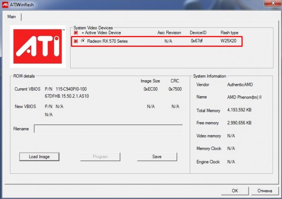This screenshot has height=199, width=282.
Task: Click the DeviceID column header
Action: point(198,33)
